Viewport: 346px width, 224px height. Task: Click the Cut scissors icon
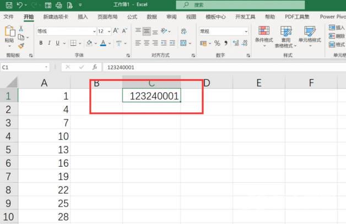[21, 28]
